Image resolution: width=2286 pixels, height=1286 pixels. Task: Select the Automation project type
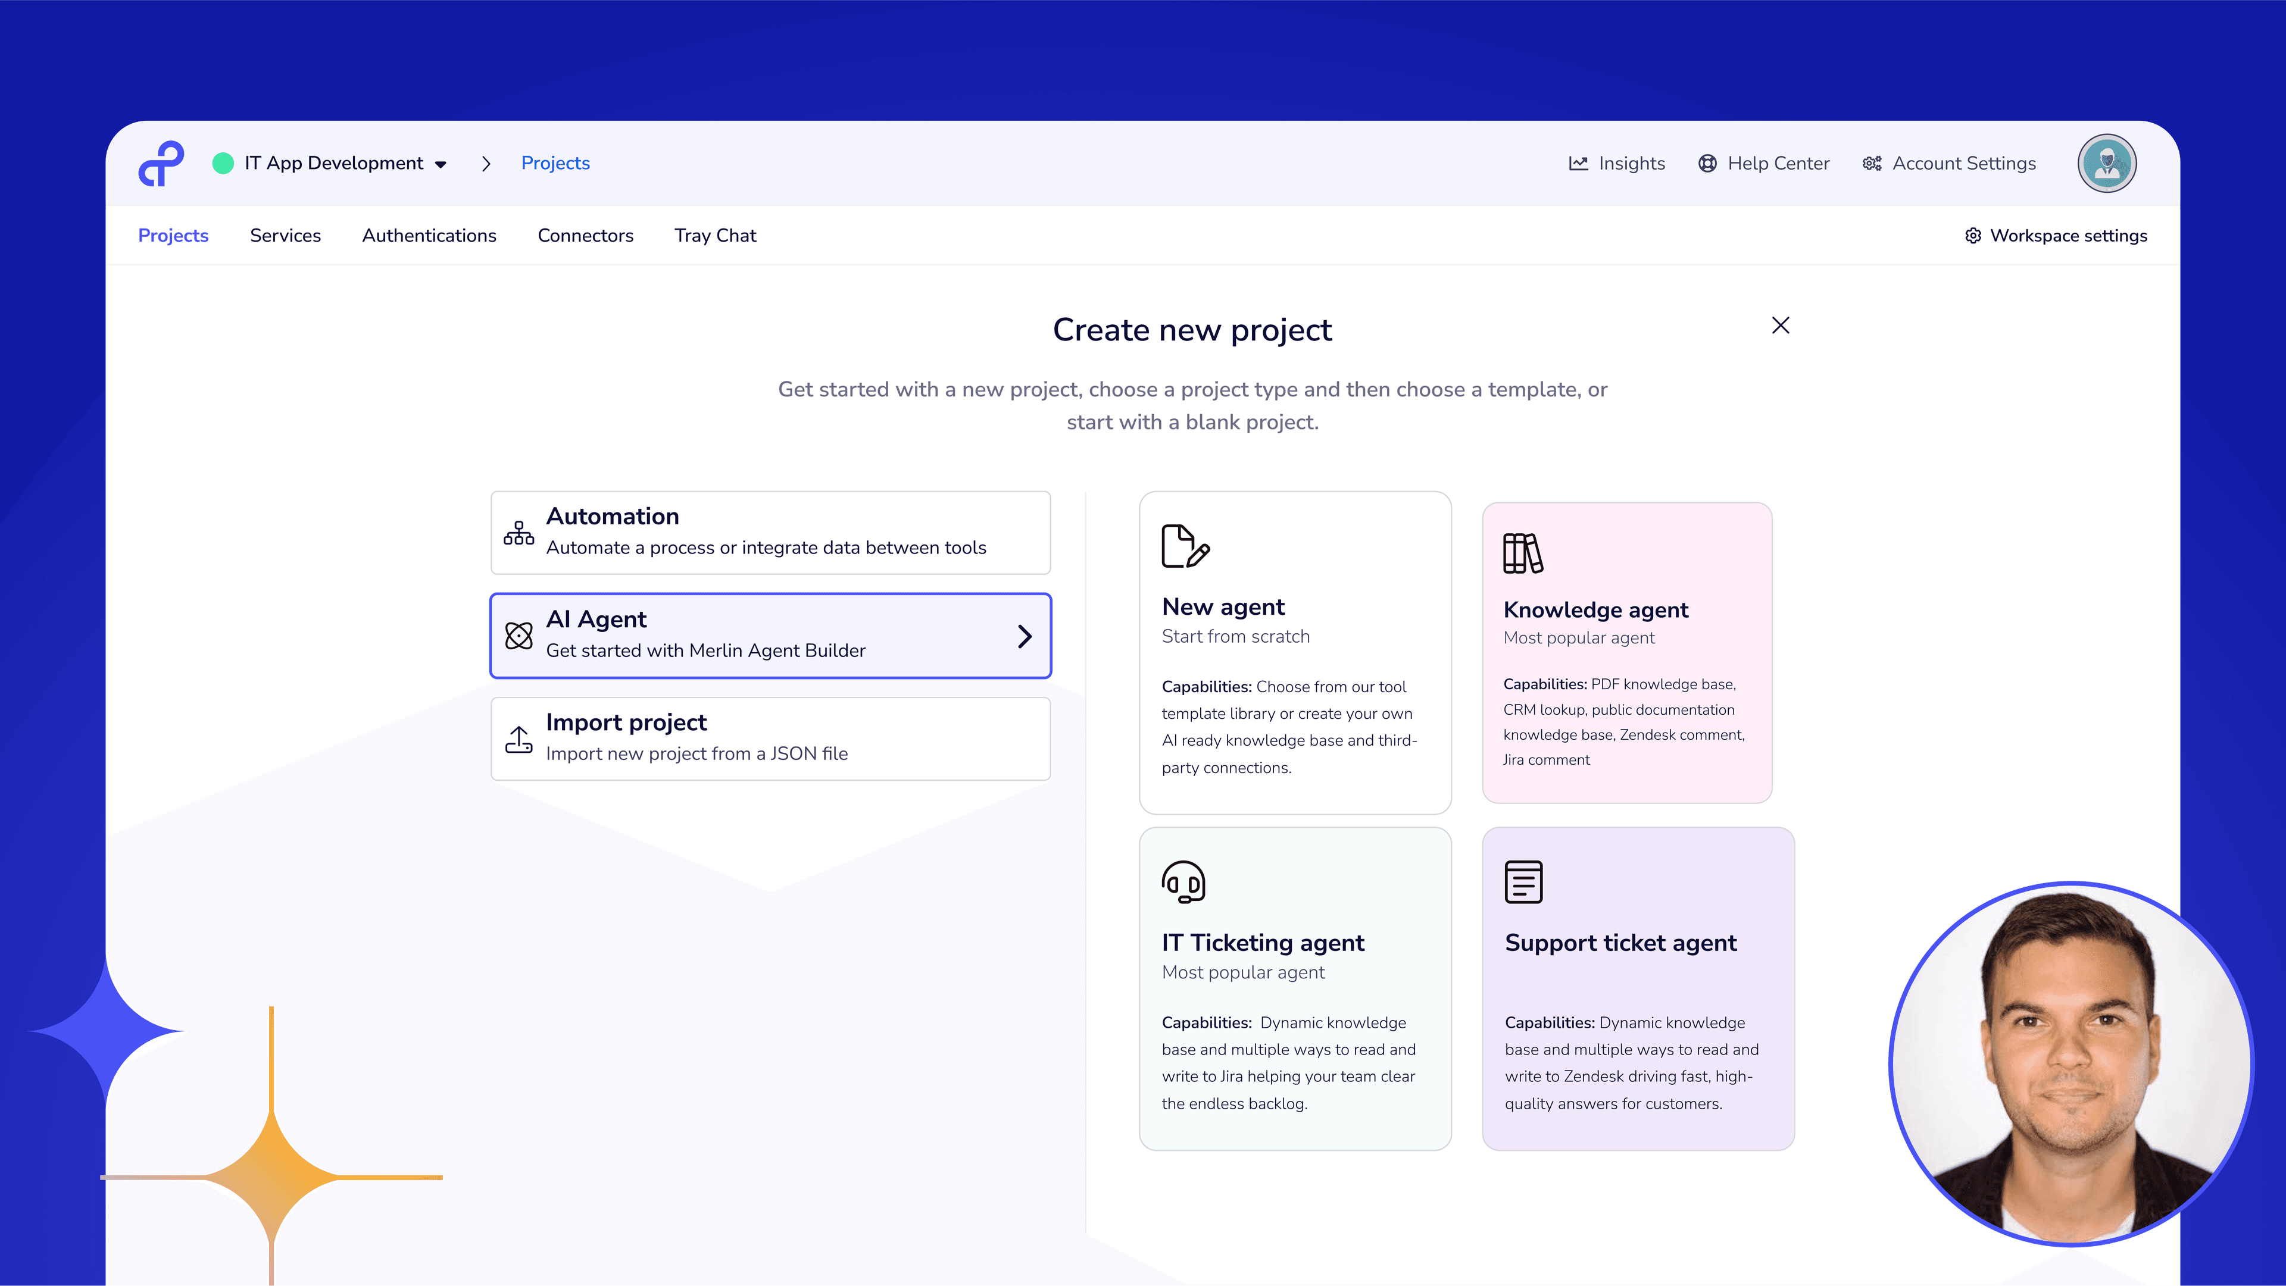tap(770, 533)
